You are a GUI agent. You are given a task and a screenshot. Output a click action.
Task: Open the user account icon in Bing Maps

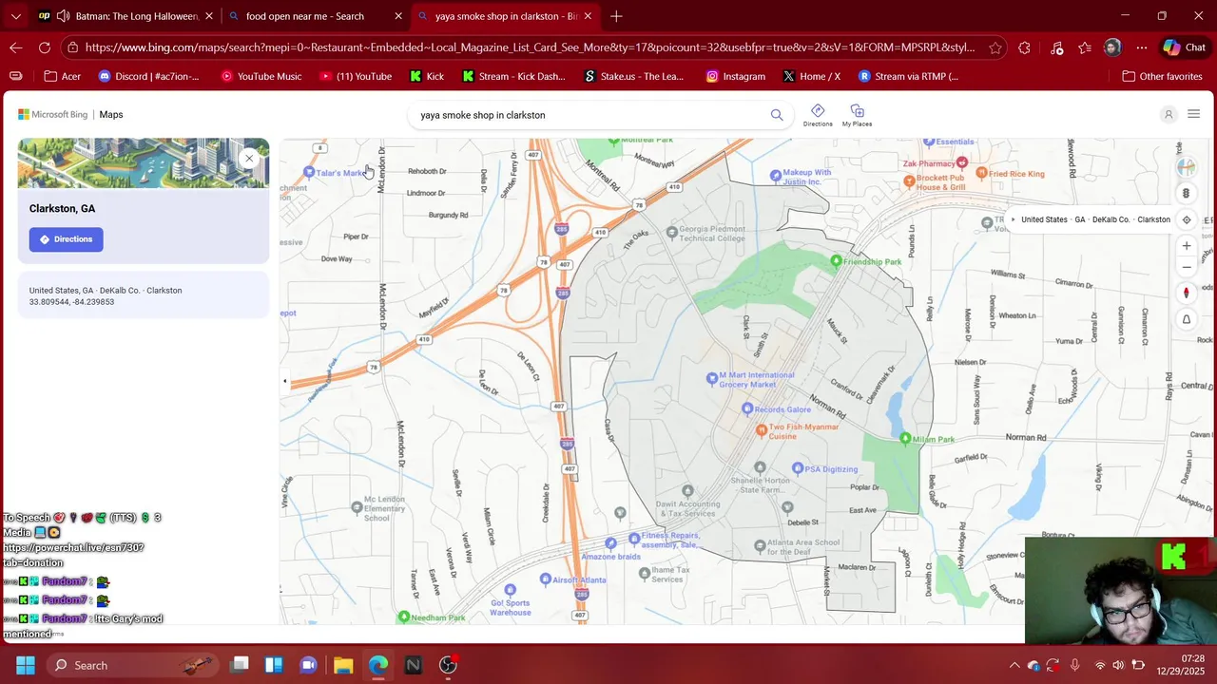pos(1169,114)
